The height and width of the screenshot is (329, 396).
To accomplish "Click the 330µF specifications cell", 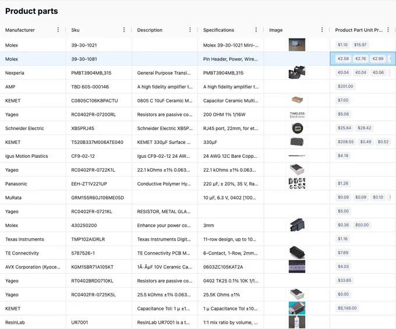I will (231, 142).
